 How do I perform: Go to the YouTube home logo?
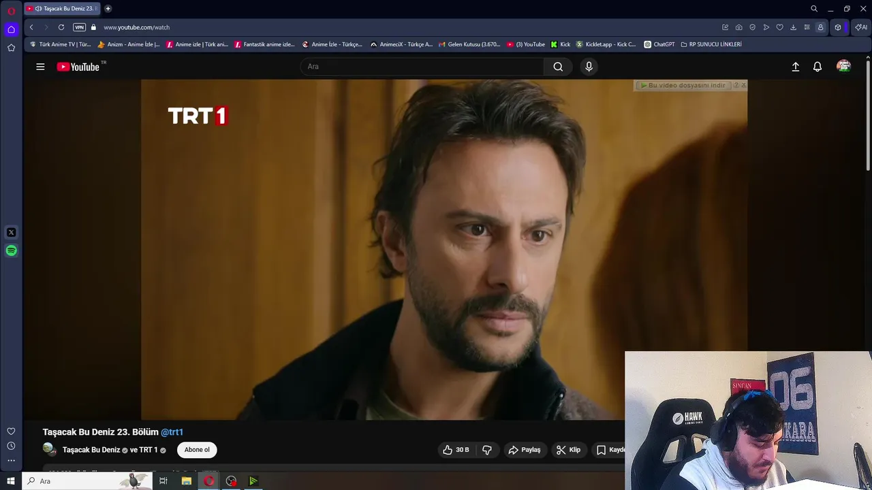78,67
